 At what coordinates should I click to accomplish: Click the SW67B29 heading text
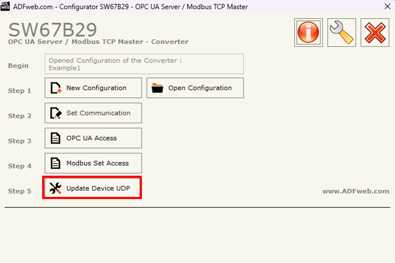pyautogui.click(x=53, y=30)
